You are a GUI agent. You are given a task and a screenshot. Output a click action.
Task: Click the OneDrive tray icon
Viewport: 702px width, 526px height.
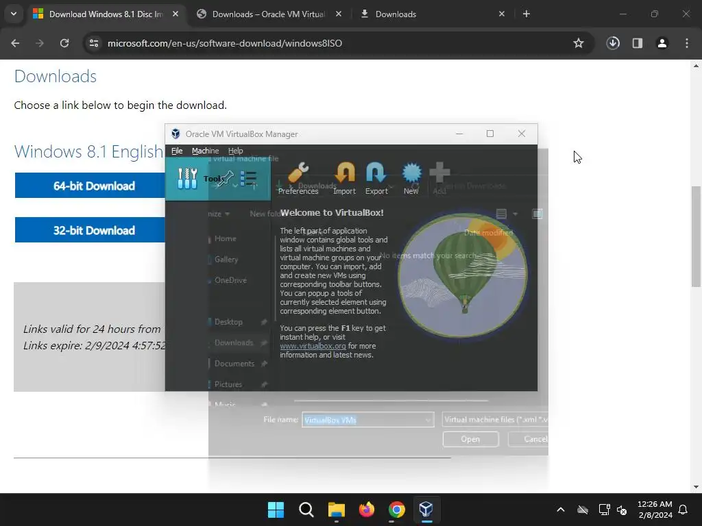tap(583, 510)
